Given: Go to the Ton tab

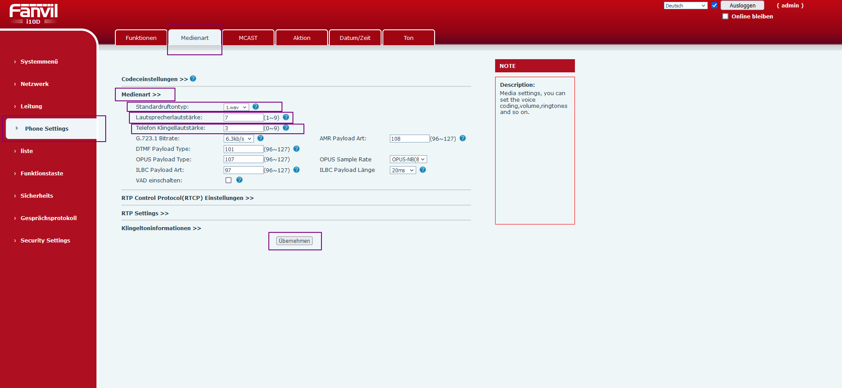Looking at the screenshot, I should pos(409,38).
